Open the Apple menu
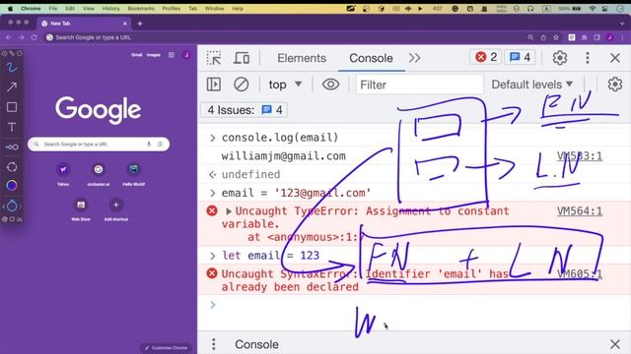Image resolution: width=631 pixels, height=354 pixels. [x=11, y=8]
